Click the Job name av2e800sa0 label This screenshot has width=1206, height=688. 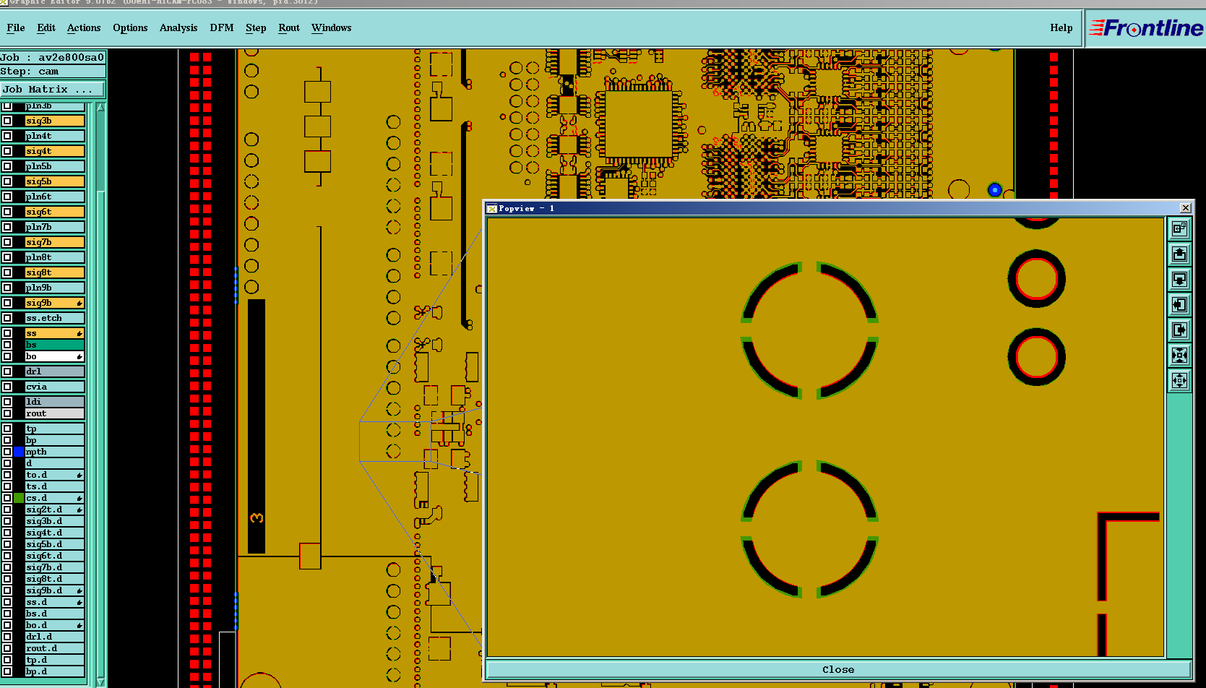click(x=53, y=58)
